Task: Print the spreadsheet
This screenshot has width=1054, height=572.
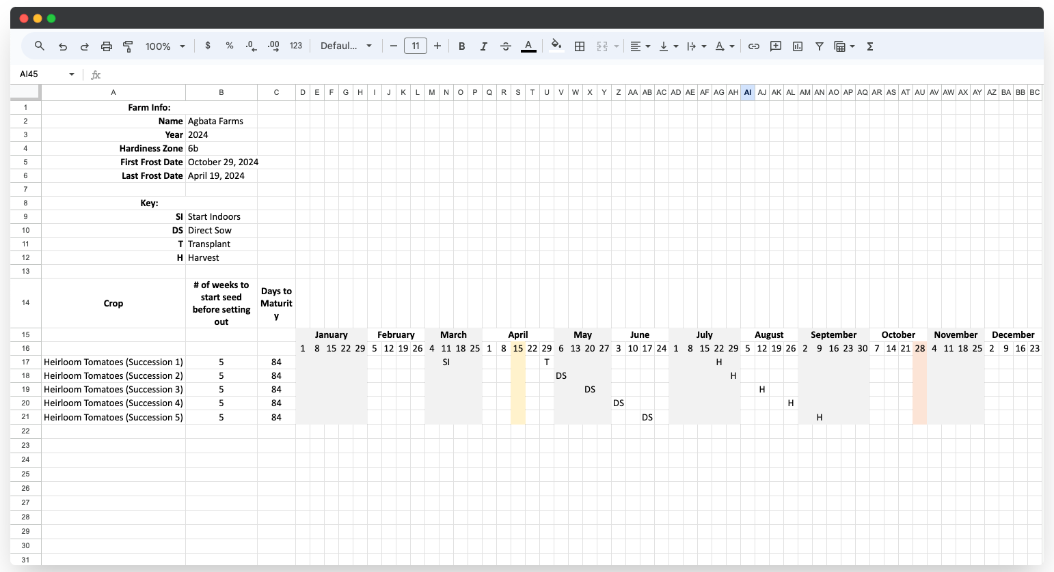Action: 106,46
